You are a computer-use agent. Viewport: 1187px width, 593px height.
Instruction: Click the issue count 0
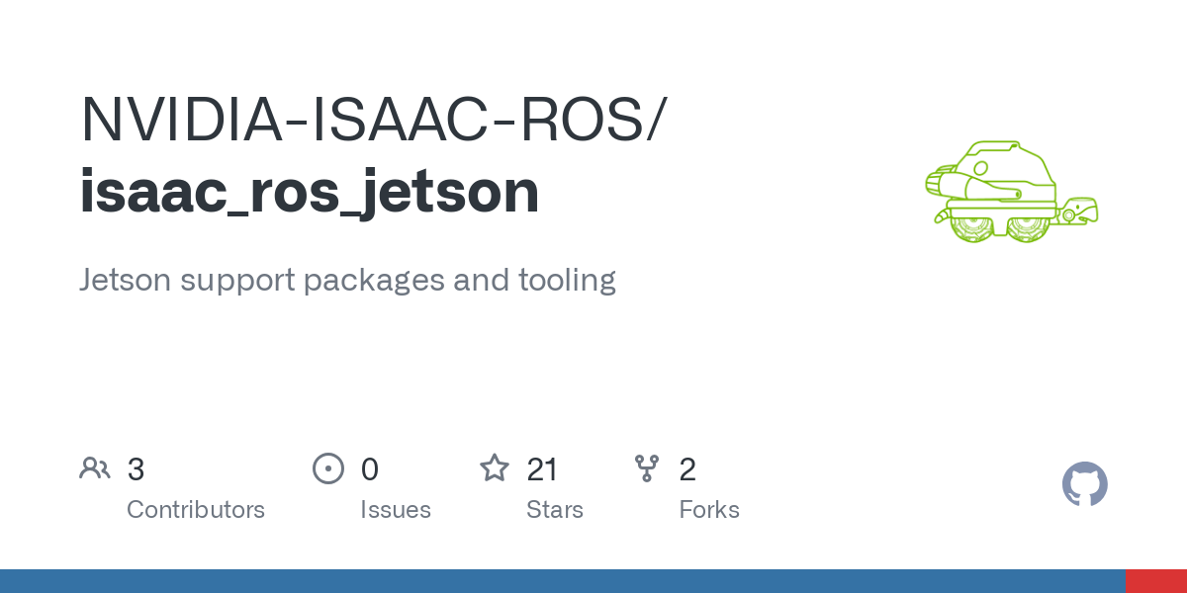coord(370,468)
